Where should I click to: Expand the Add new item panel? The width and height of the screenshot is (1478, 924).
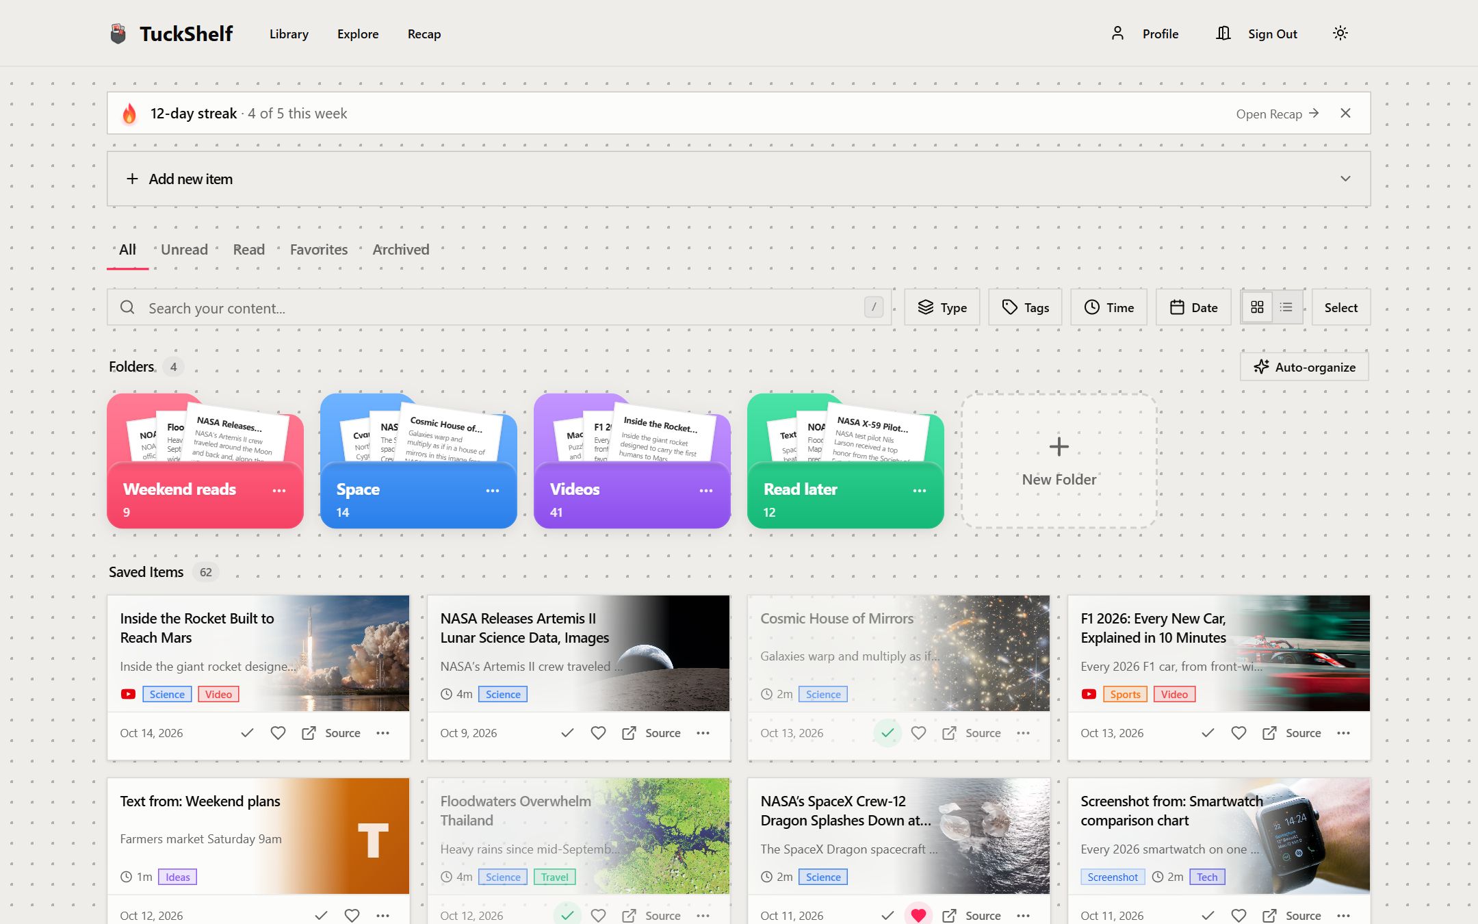click(738, 179)
